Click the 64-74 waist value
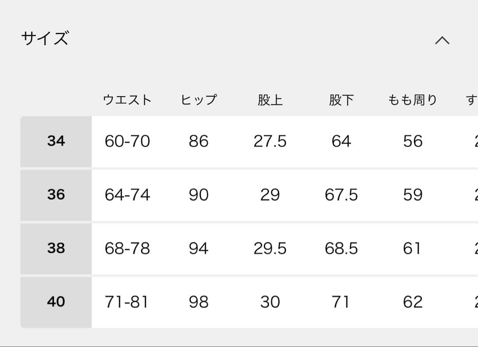478x347 pixels. tap(127, 195)
